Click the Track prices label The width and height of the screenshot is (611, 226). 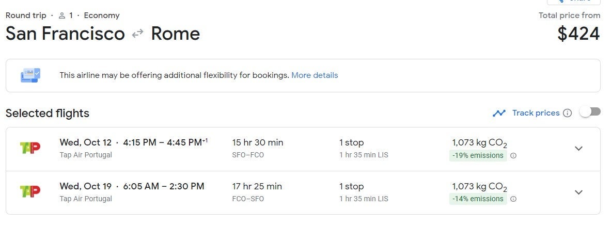[536, 113]
